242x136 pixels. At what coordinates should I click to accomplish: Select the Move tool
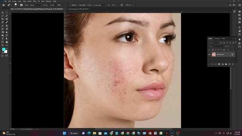(3, 12)
